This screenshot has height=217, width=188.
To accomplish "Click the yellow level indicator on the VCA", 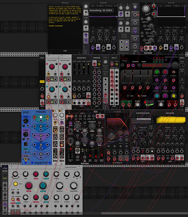I will click(x=42, y=82).
